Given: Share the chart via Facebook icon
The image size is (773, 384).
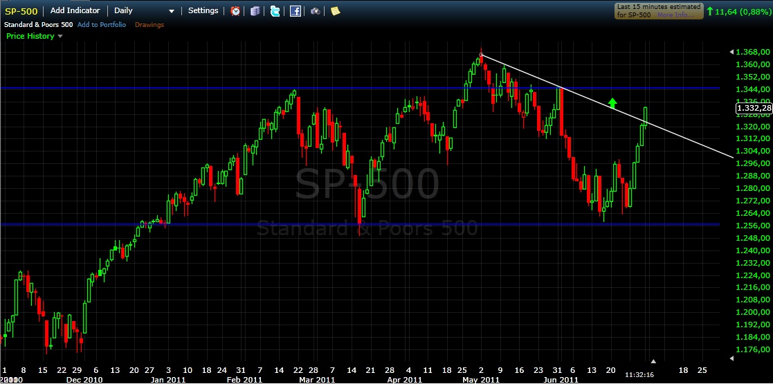Looking at the screenshot, I should point(295,11).
